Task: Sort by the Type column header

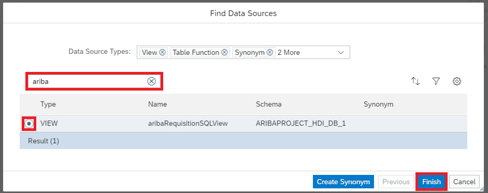Action: click(x=48, y=104)
